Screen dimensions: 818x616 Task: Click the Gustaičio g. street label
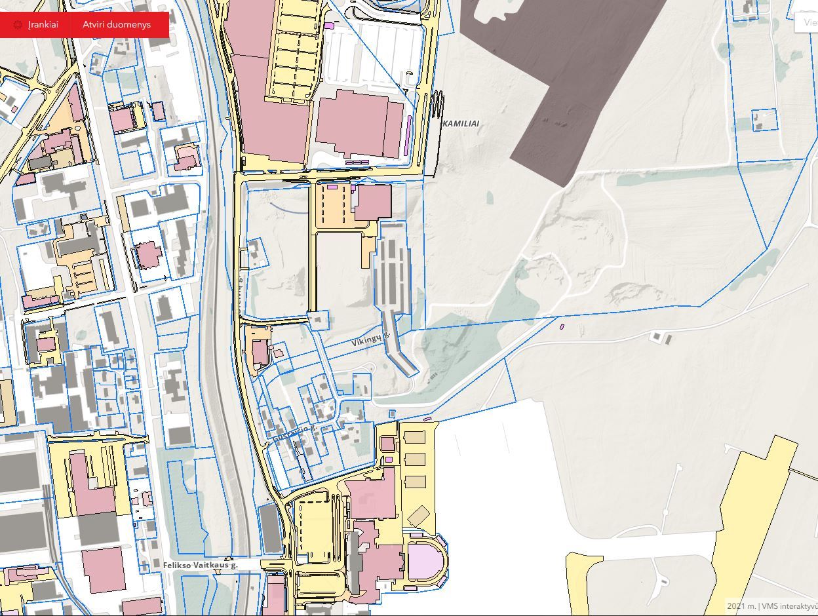pyautogui.click(x=294, y=434)
